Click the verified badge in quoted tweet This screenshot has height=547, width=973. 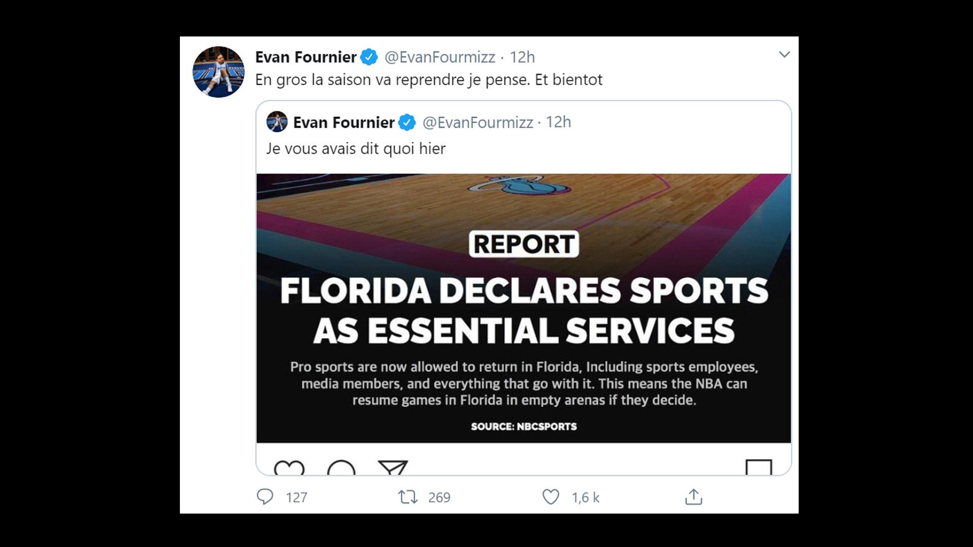(407, 123)
